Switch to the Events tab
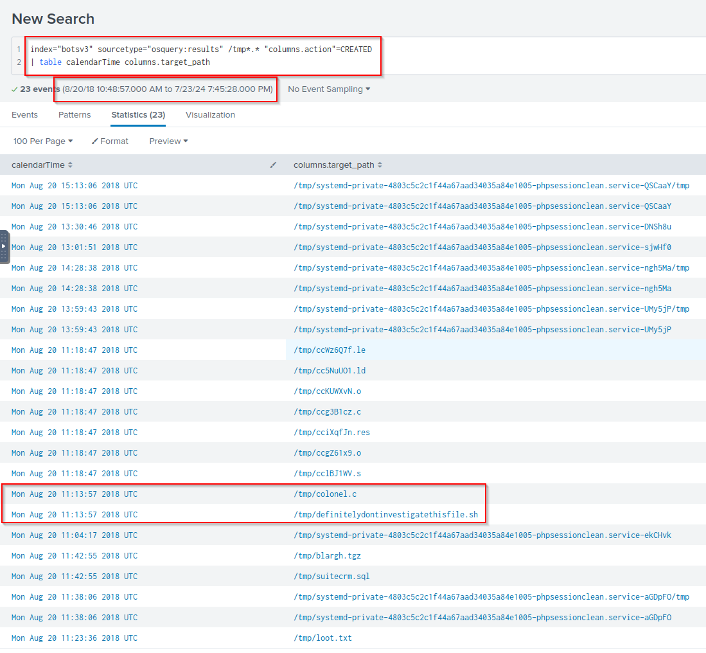Viewport: 706px width, 653px height. [24, 115]
